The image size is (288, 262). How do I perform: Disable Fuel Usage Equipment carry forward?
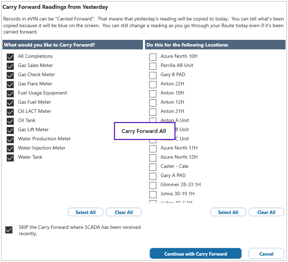[10, 93]
